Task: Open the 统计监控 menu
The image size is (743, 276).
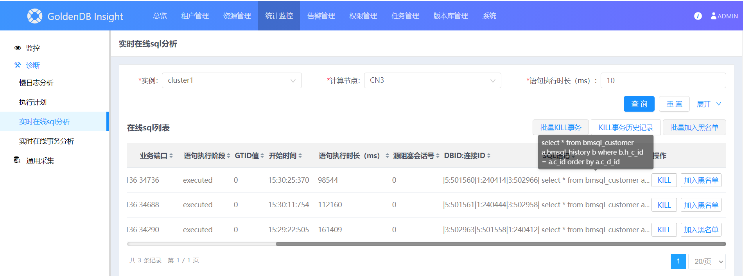Action: 279,16
